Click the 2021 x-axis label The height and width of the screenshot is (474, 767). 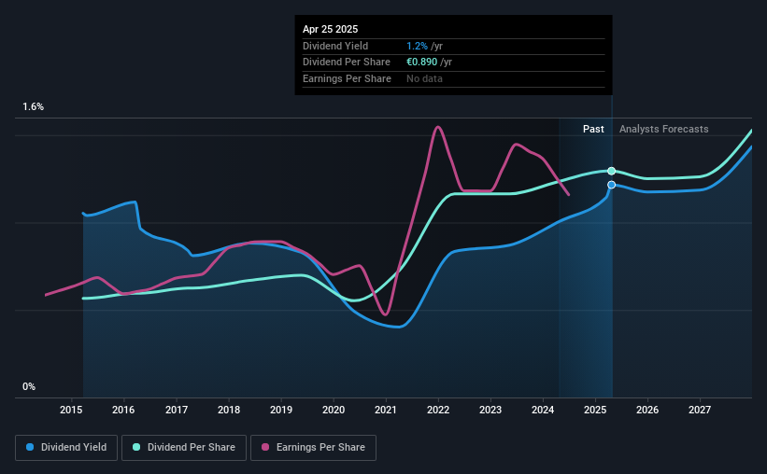386,410
